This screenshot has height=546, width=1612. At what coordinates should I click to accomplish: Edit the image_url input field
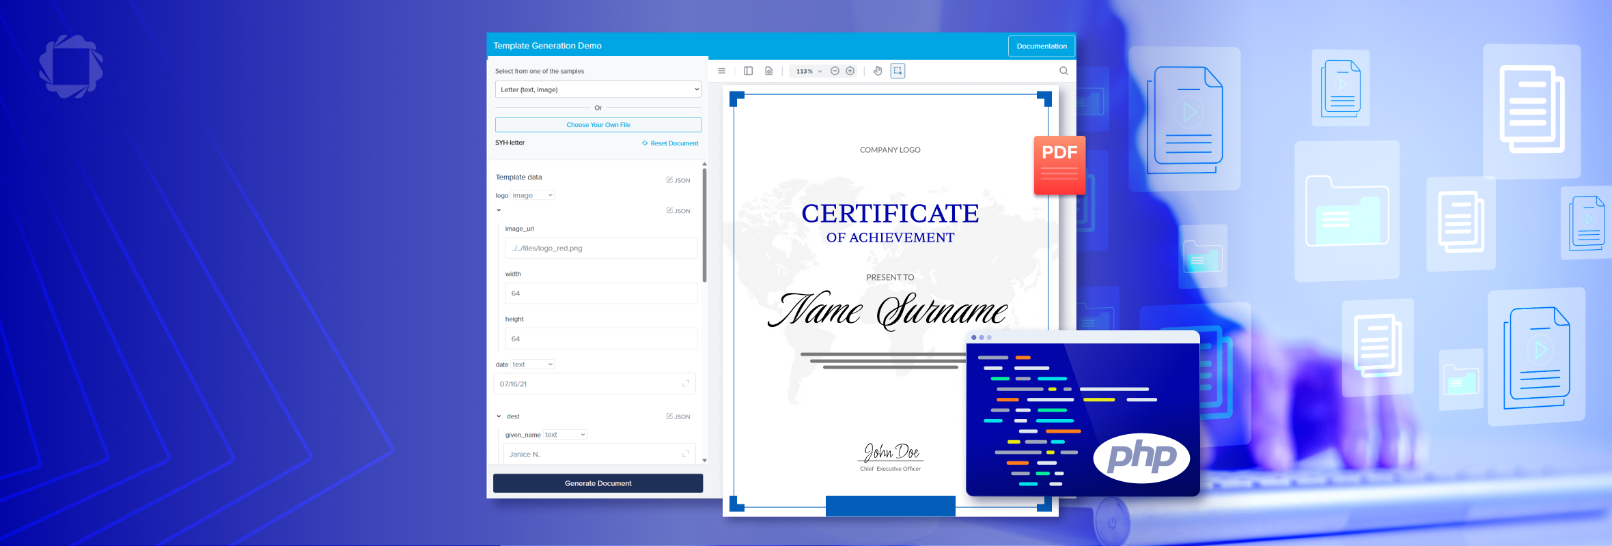(601, 248)
